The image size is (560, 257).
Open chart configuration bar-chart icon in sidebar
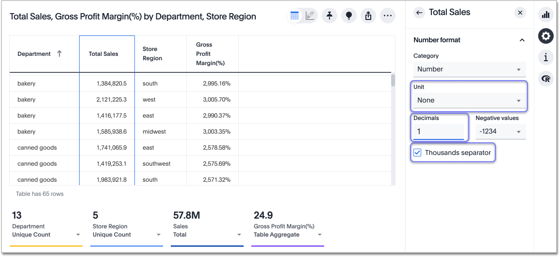(546, 15)
